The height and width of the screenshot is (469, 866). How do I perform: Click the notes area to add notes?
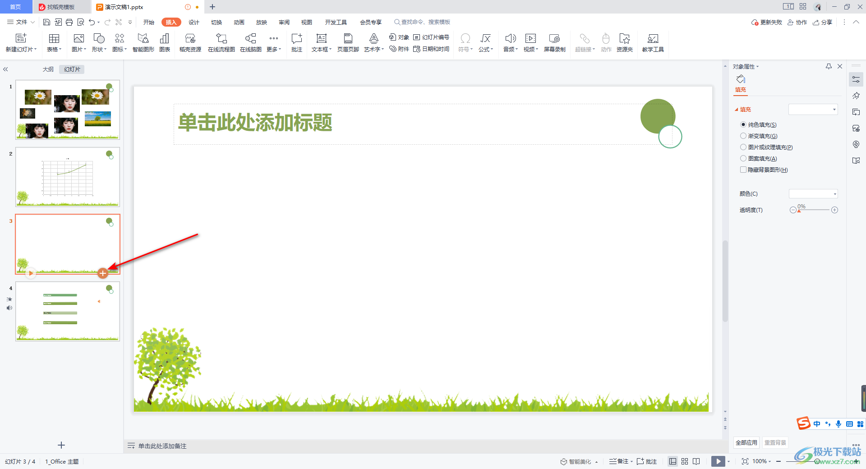(162, 446)
